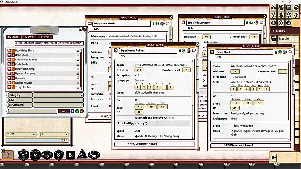Click the token image in Experienced Robber window

point(189,51)
